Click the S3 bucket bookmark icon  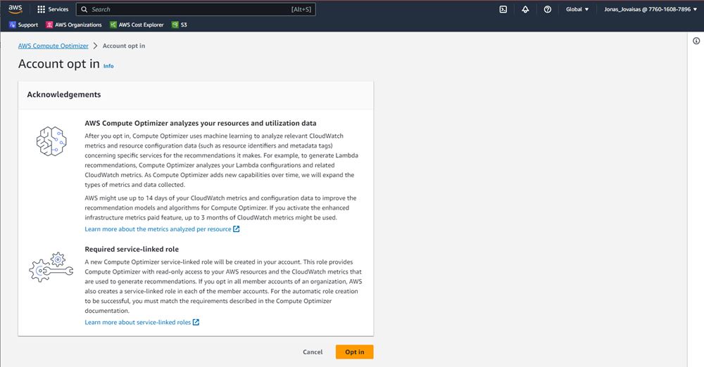pos(175,25)
